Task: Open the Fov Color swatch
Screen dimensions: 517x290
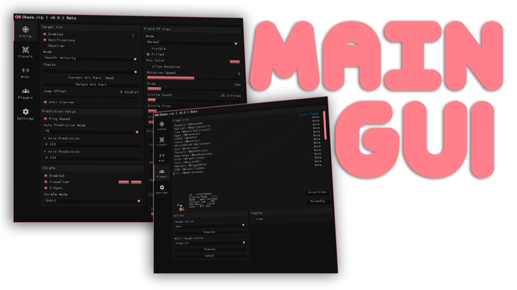Action: 235,62
